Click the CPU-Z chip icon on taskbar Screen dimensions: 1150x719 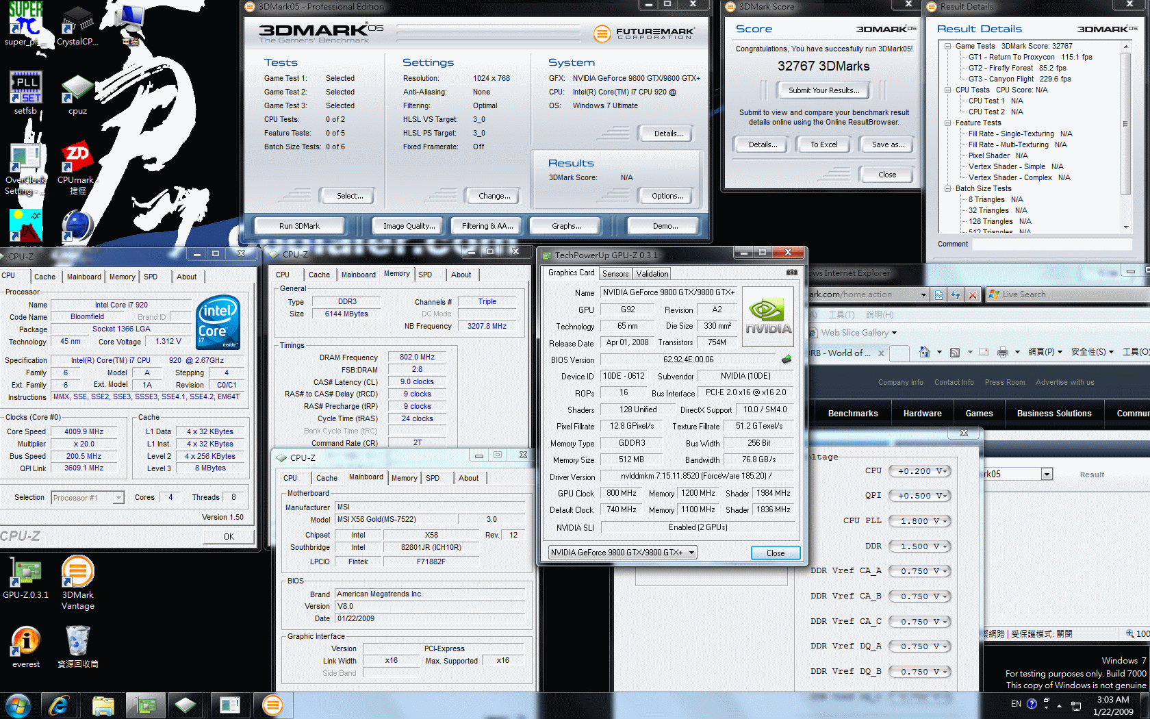[x=185, y=705]
